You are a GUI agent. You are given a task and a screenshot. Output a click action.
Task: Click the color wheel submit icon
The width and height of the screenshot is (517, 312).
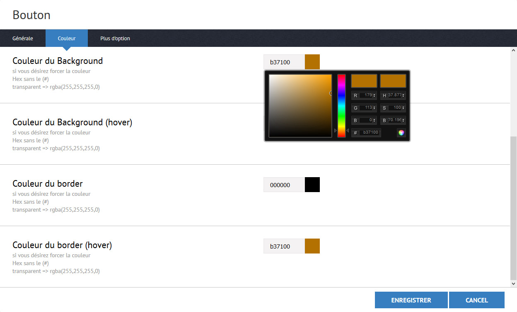tap(401, 133)
